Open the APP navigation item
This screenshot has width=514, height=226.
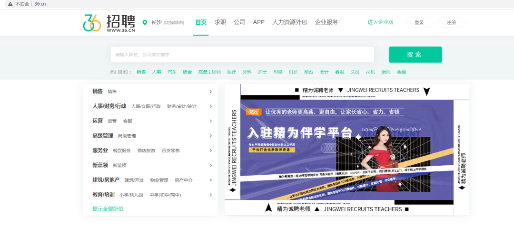click(258, 22)
